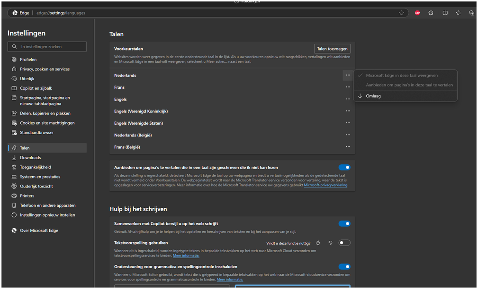Click the Engels (Verenigd Koninkrijk) language label
The image size is (478, 289).
141,111
